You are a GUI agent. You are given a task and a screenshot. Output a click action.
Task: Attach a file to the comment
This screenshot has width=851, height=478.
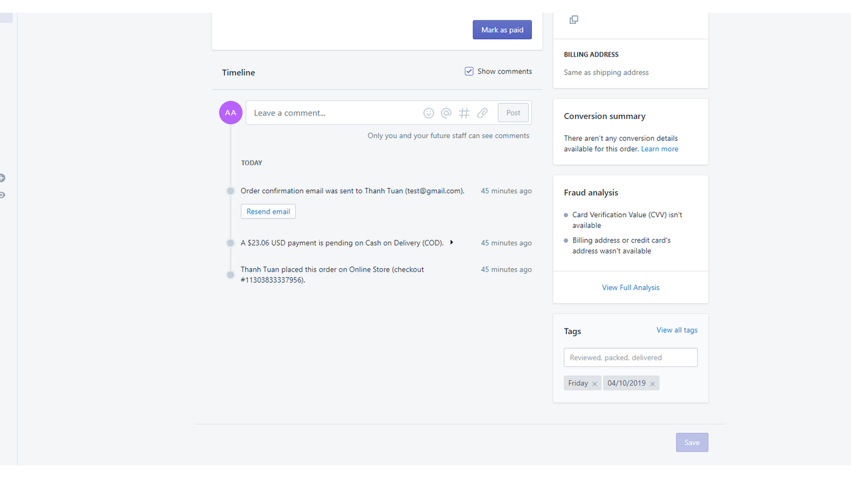(x=483, y=113)
